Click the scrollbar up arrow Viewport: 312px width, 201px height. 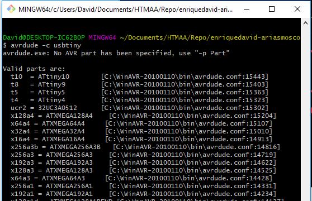(305, 23)
